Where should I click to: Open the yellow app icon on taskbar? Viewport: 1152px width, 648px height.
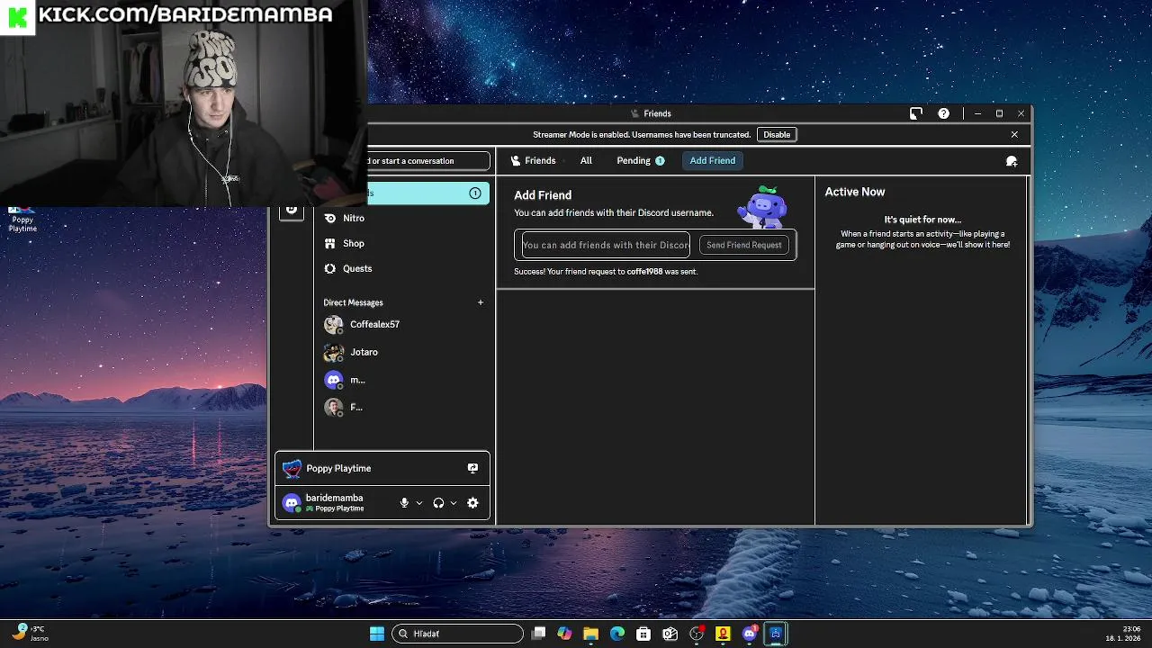pos(723,634)
